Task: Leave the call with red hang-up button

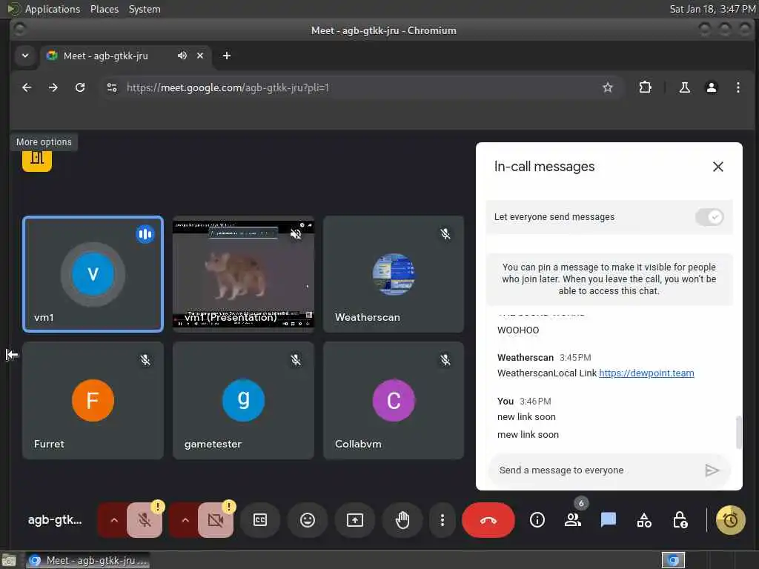Action: click(x=488, y=520)
